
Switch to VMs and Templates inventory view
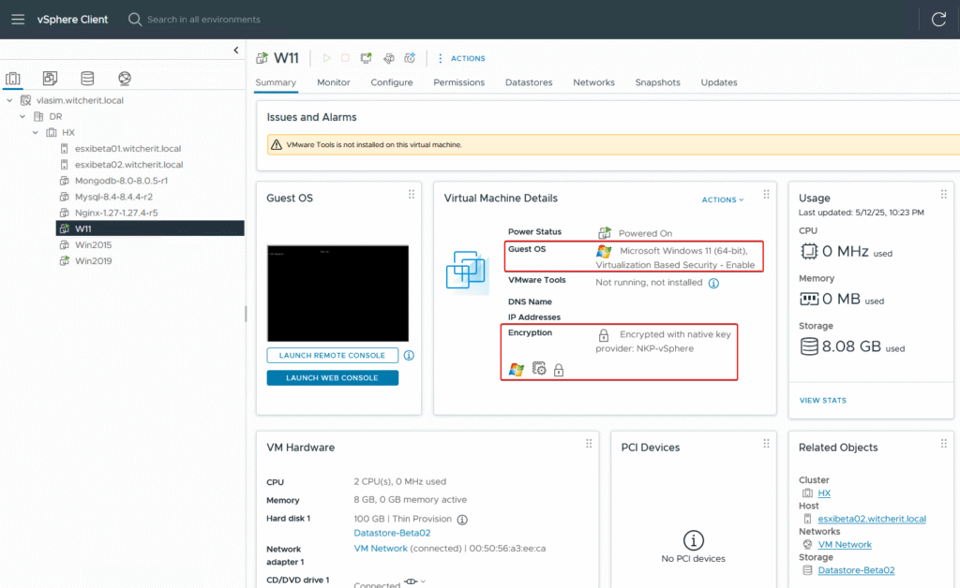51,79
